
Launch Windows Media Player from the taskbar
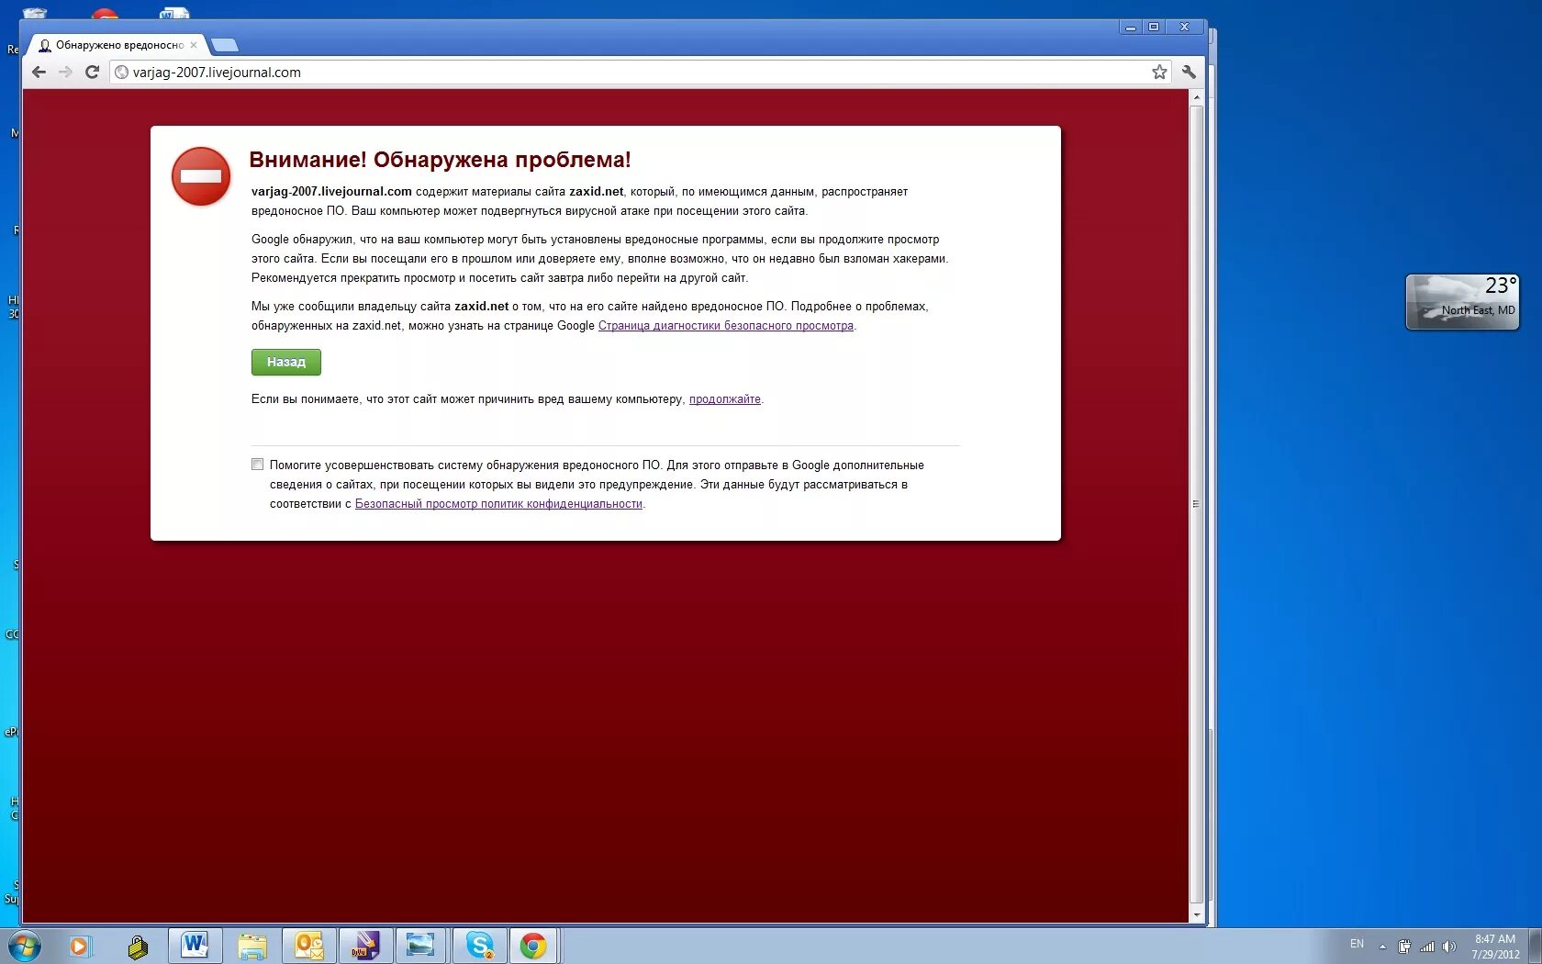click(x=79, y=946)
